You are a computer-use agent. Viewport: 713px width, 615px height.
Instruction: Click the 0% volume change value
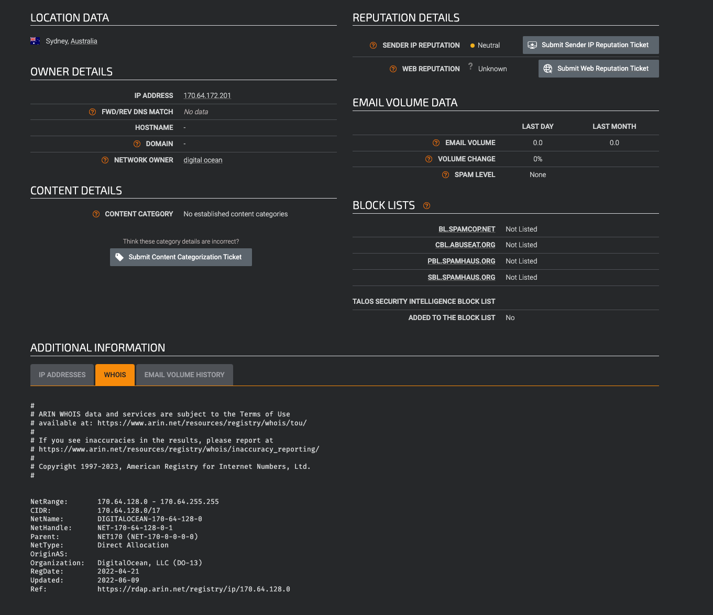click(538, 159)
